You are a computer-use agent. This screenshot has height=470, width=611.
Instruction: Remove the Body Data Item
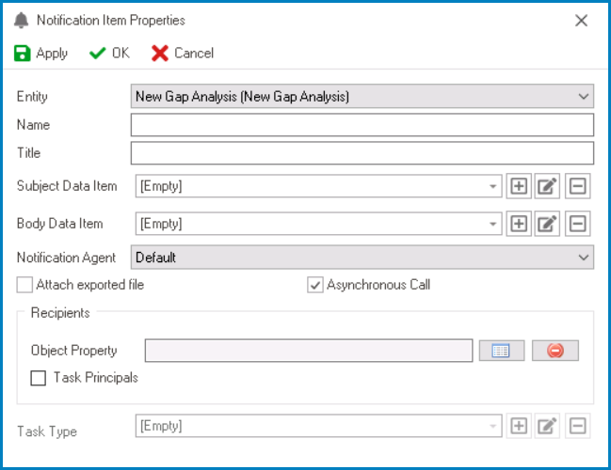tap(578, 224)
